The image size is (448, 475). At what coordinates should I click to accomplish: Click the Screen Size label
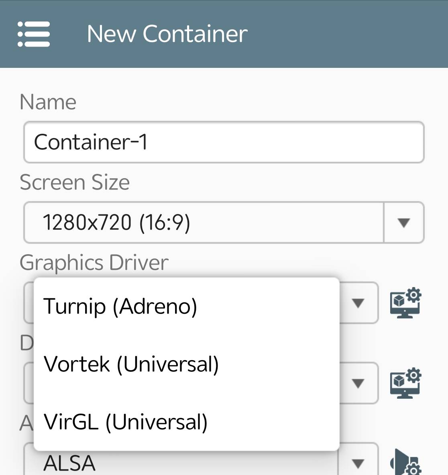pos(75,182)
